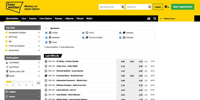The width and height of the screenshot is (200, 100).
Task: Click statistics icon for Sanaz Marand match
Action: [x=146, y=90]
